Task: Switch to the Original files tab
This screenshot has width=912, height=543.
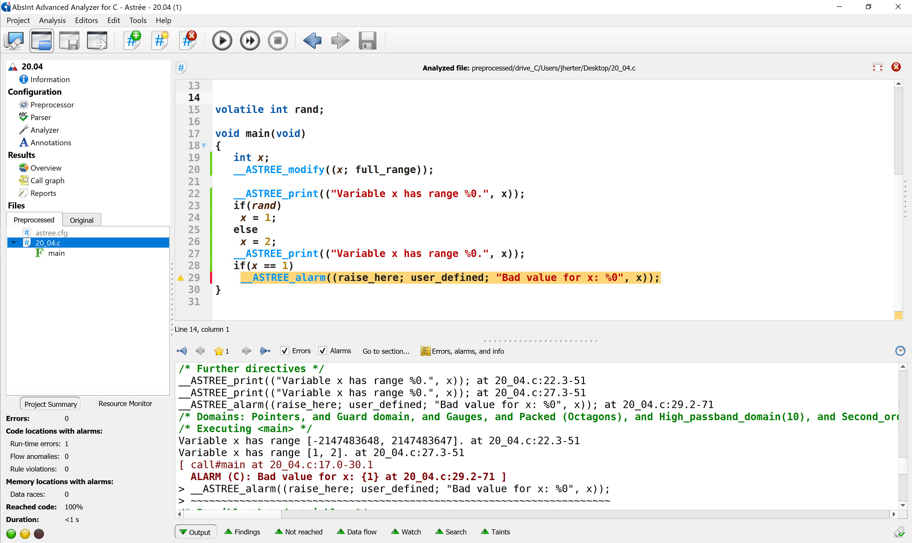Action: coord(82,220)
